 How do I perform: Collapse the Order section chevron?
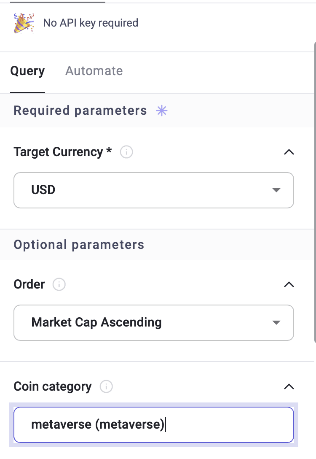coord(289,284)
